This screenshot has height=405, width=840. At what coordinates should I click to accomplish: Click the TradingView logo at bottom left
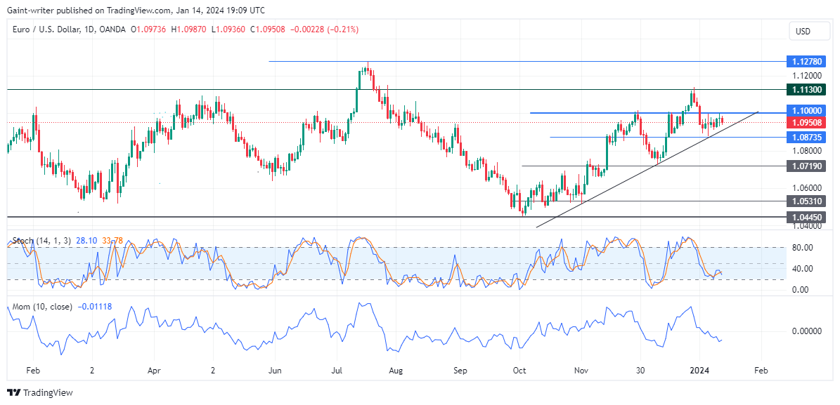pyautogui.click(x=39, y=392)
